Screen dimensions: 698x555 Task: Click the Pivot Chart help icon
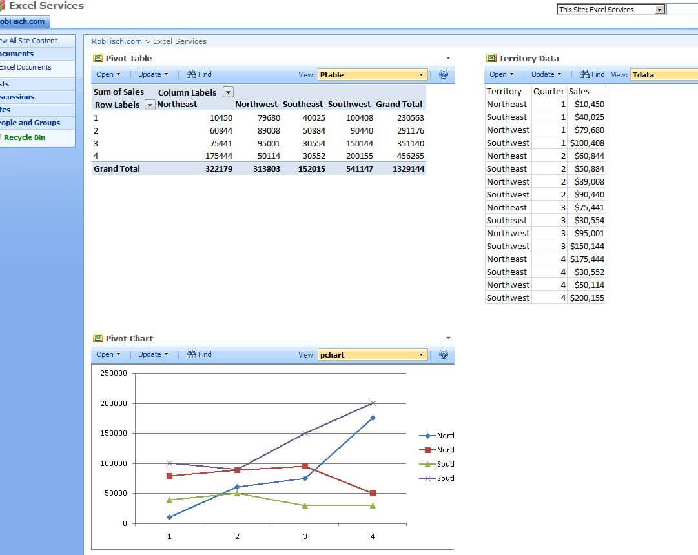[444, 355]
